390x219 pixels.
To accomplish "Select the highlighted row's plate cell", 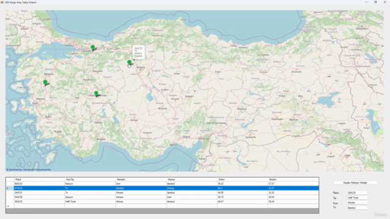I will (x=39, y=188).
